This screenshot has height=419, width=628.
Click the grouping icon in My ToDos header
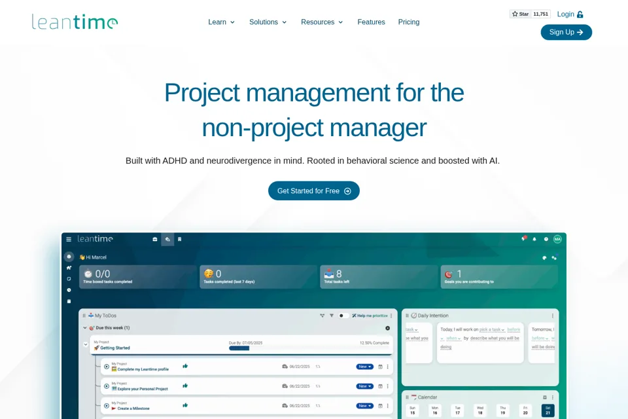(323, 316)
